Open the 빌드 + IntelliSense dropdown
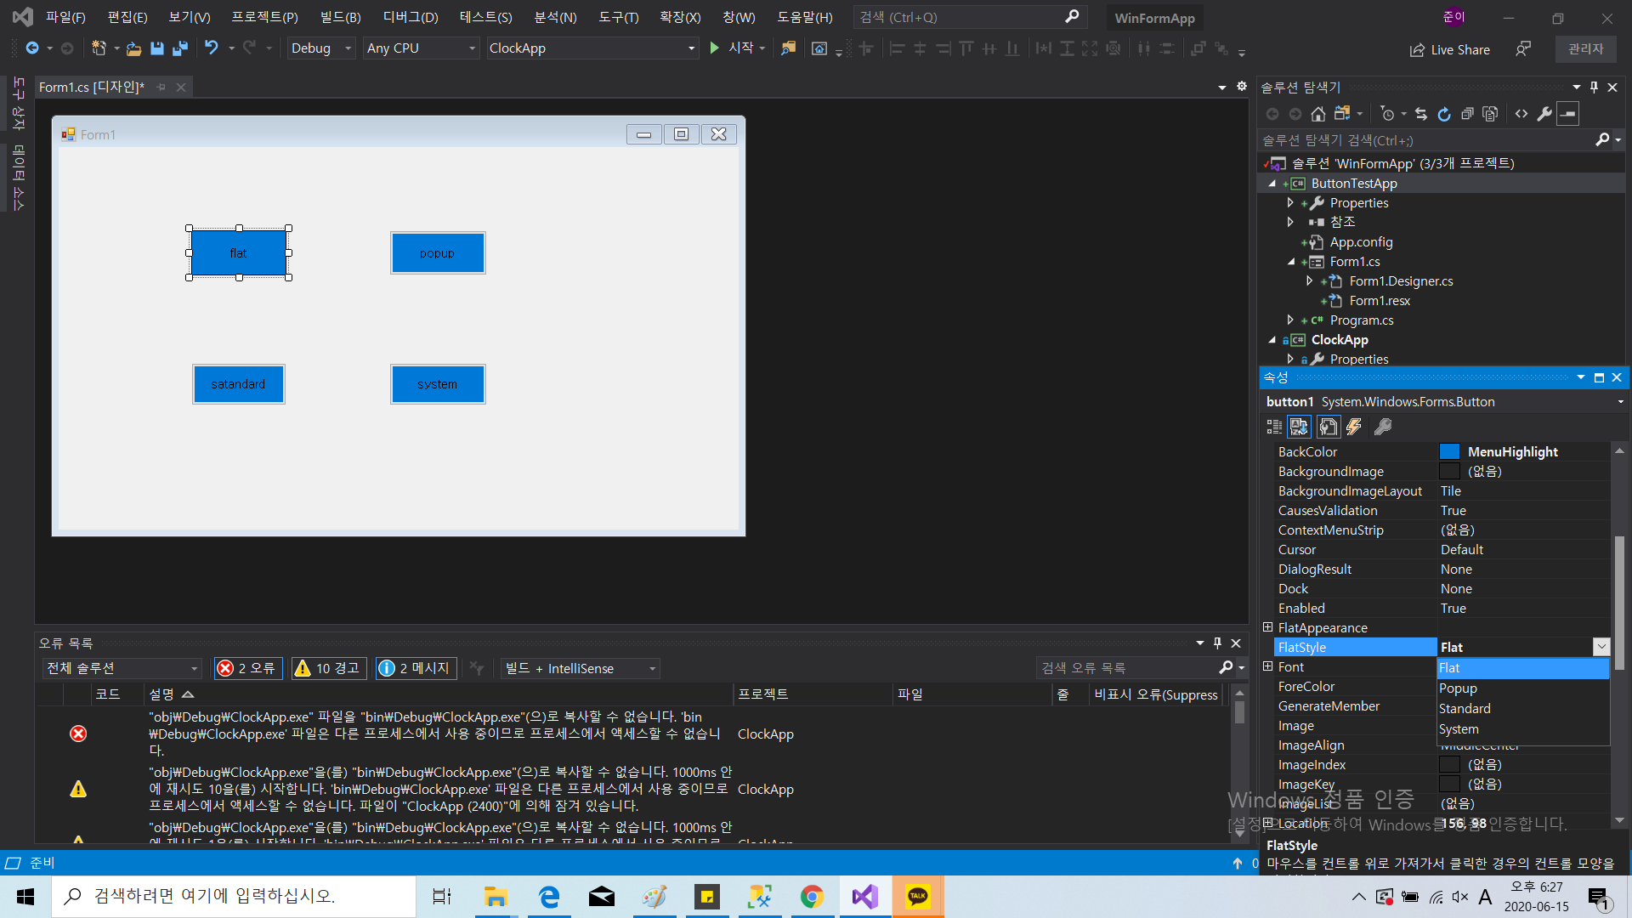Viewport: 1632px width, 918px height. point(580,669)
